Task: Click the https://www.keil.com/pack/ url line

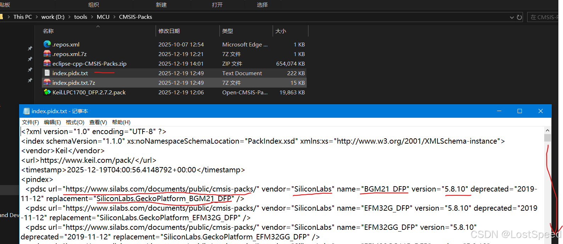Action: 89,160
